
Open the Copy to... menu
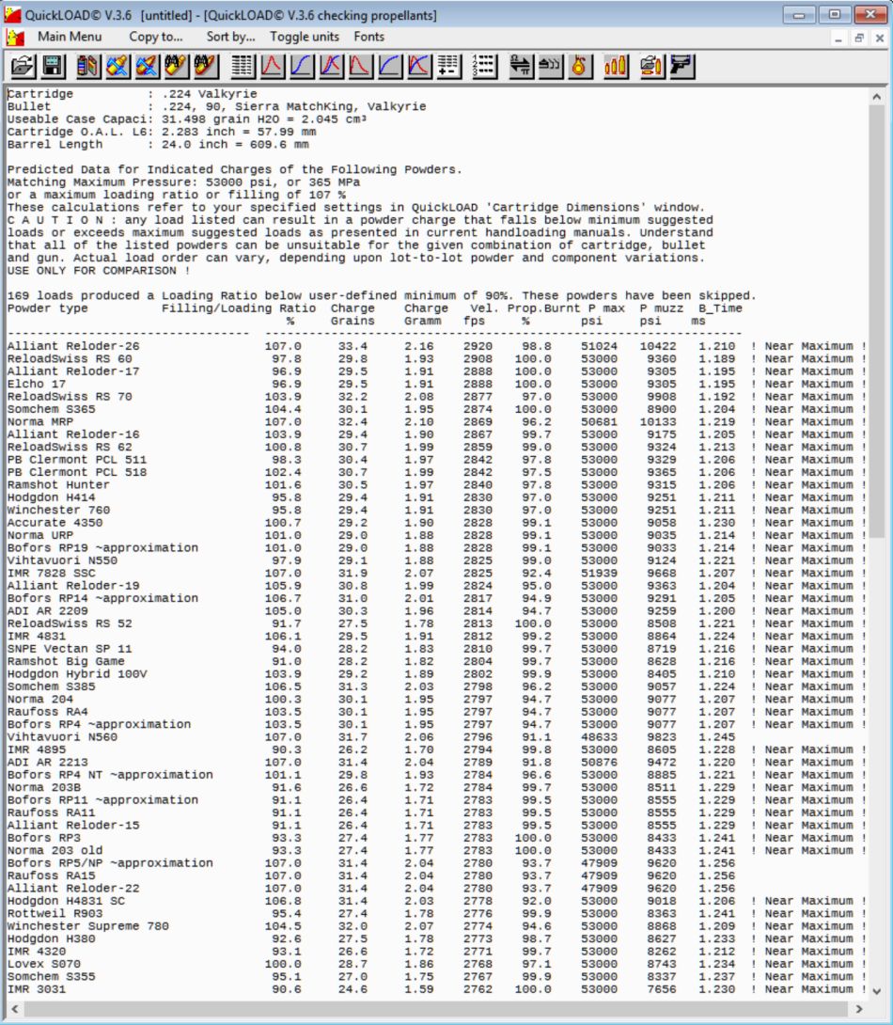156,37
